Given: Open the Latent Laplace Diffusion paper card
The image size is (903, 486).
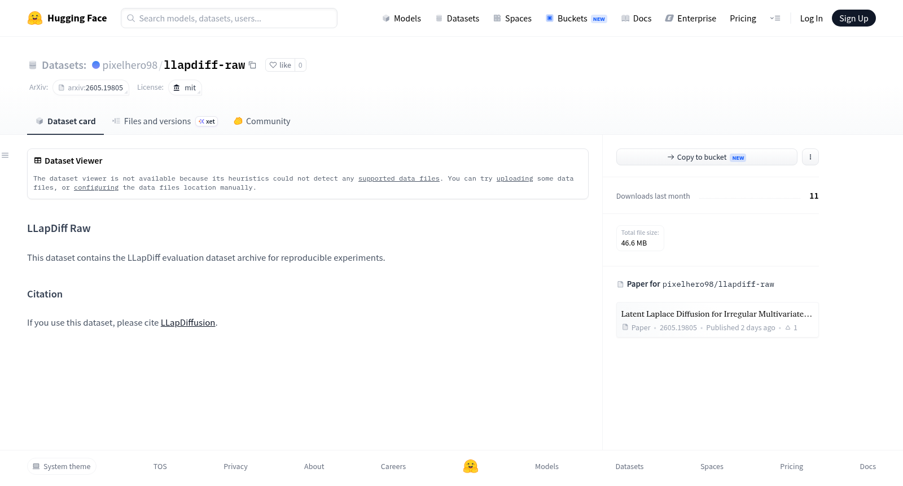Looking at the screenshot, I should click(x=717, y=320).
